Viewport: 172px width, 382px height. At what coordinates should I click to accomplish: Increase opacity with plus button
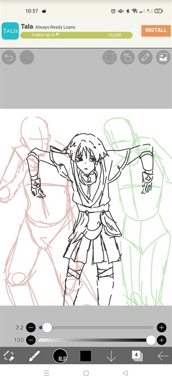click(161, 340)
